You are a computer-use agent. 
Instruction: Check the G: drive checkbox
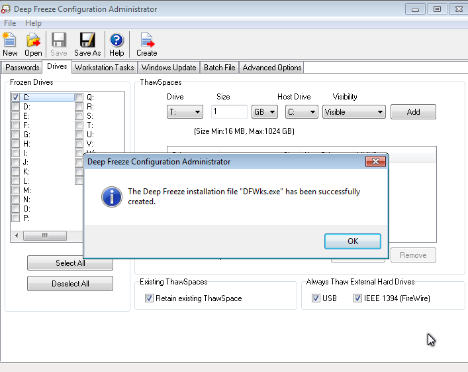(15, 134)
